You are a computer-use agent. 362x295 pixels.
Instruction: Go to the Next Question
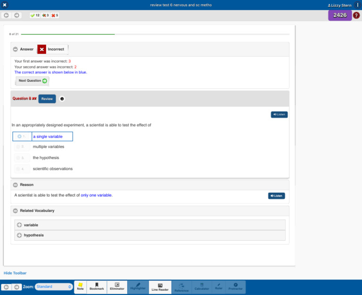click(33, 81)
